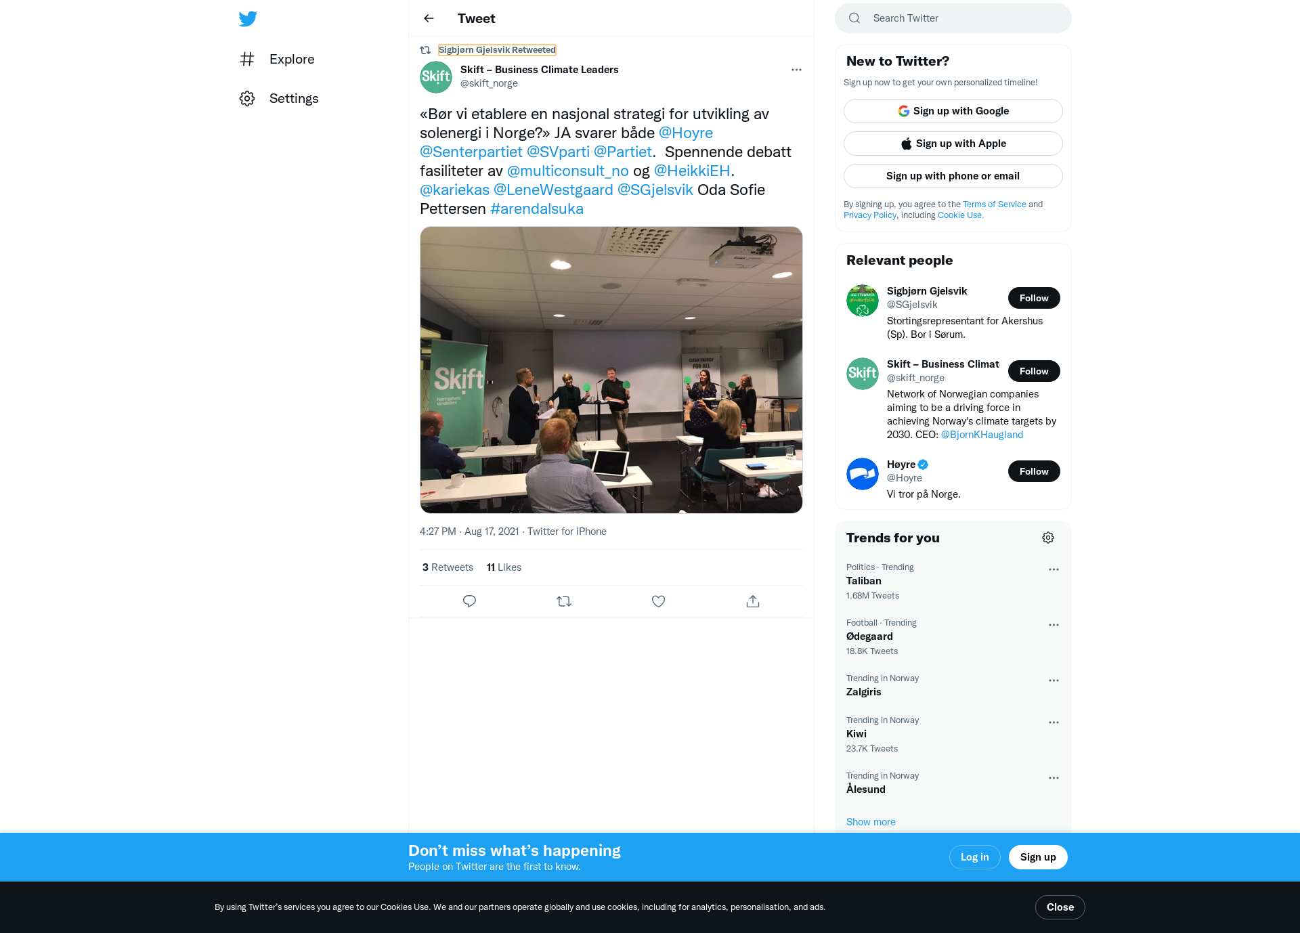Like the tweet with the heart icon

pos(658,601)
